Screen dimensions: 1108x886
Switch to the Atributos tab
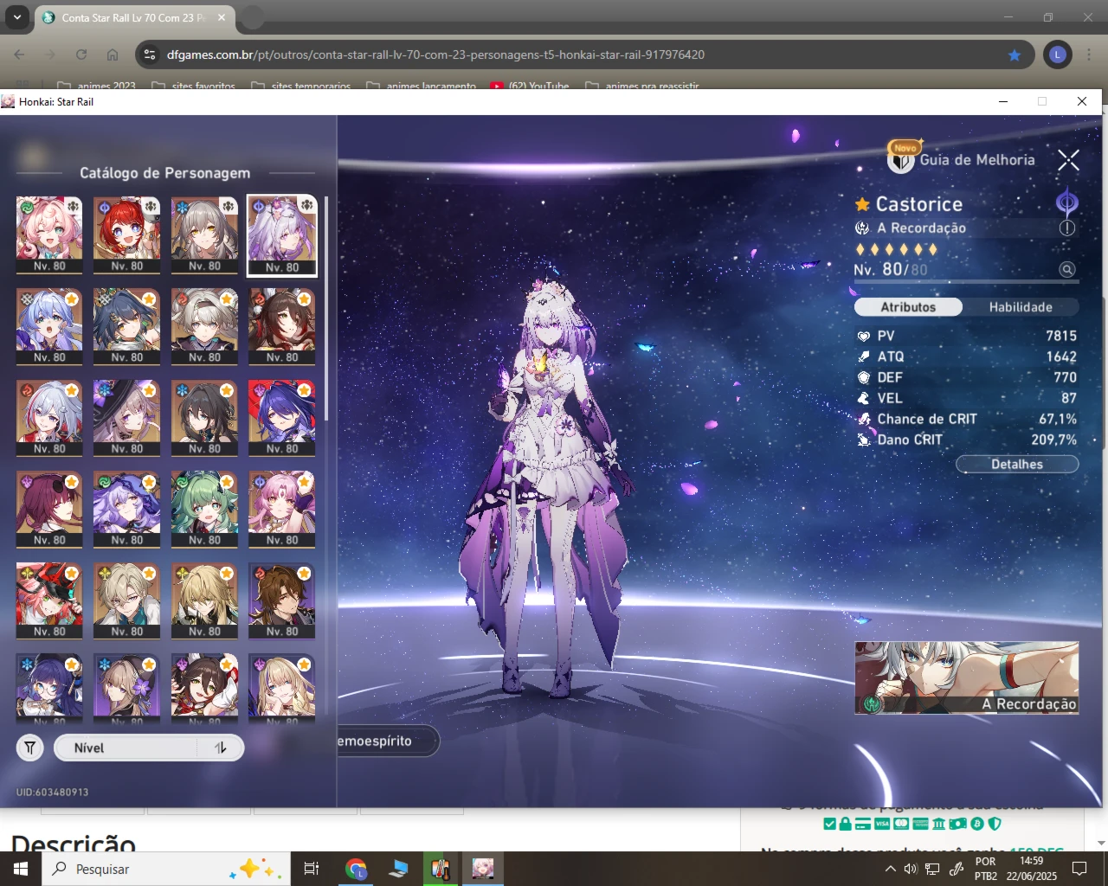(908, 307)
